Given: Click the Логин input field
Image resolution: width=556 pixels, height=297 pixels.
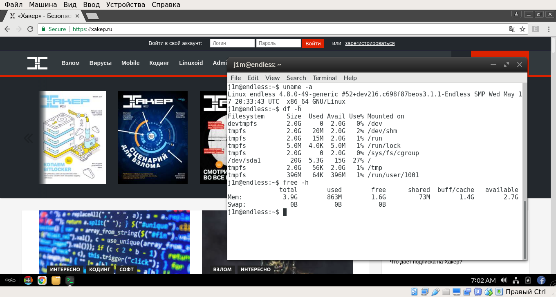Looking at the screenshot, I should click(x=232, y=43).
